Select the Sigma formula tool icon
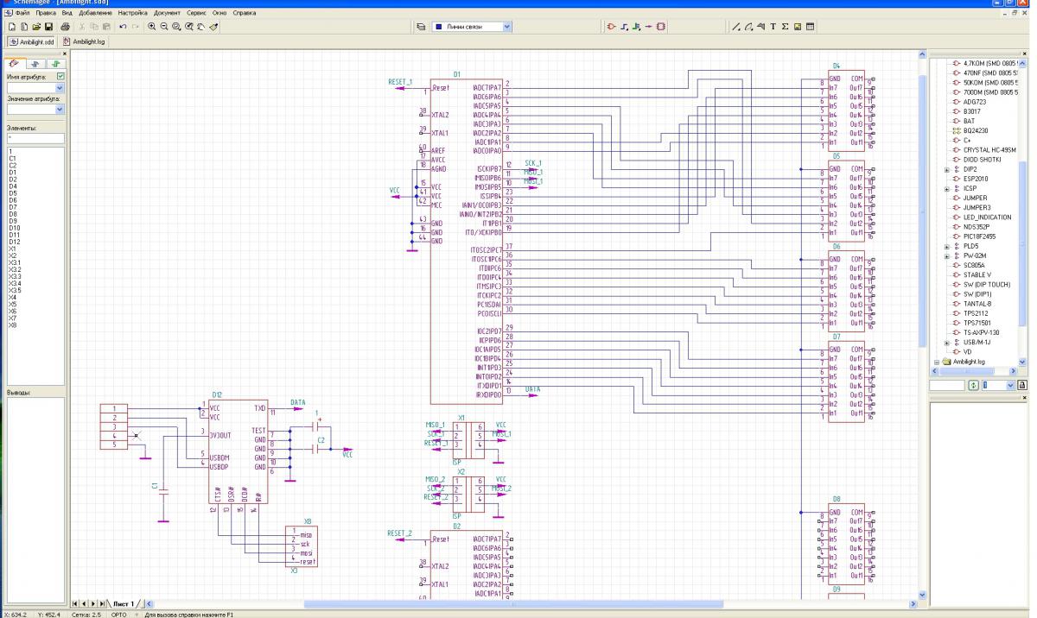1037x618 pixels. [x=785, y=27]
